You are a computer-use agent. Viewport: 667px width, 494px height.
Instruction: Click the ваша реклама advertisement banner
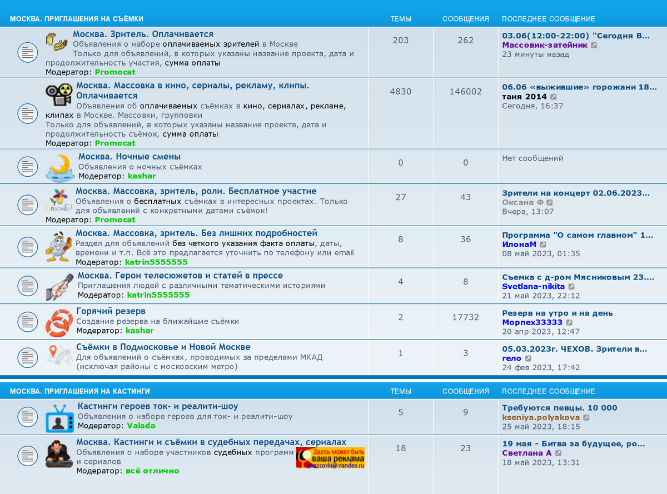[330, 458]
